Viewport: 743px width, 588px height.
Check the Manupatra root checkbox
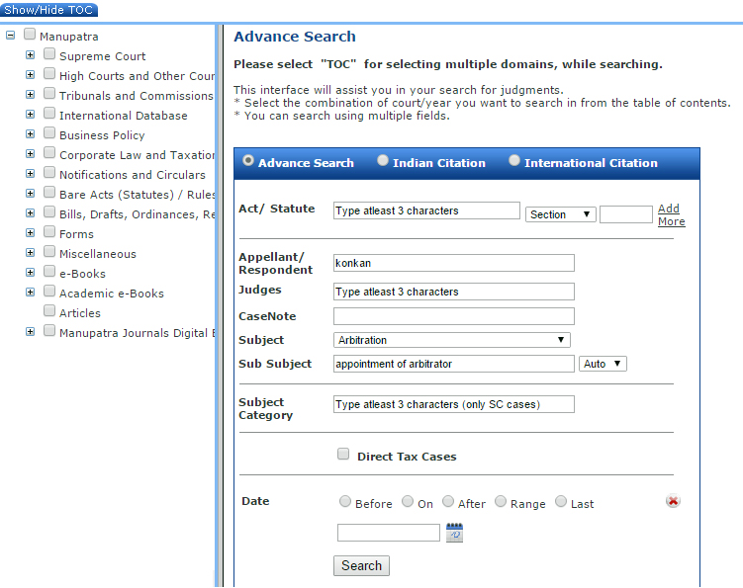tap(30, 34)
